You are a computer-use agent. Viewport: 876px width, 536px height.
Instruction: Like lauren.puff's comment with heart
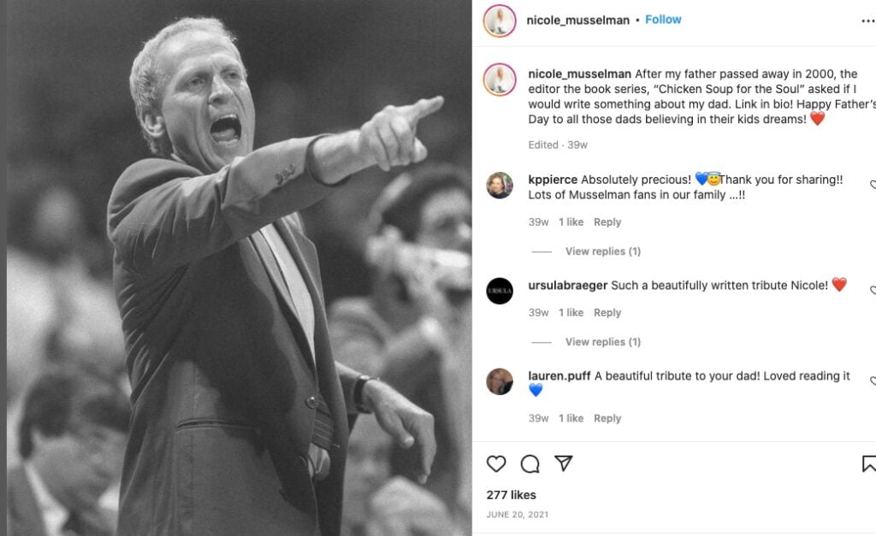[873, 381]
